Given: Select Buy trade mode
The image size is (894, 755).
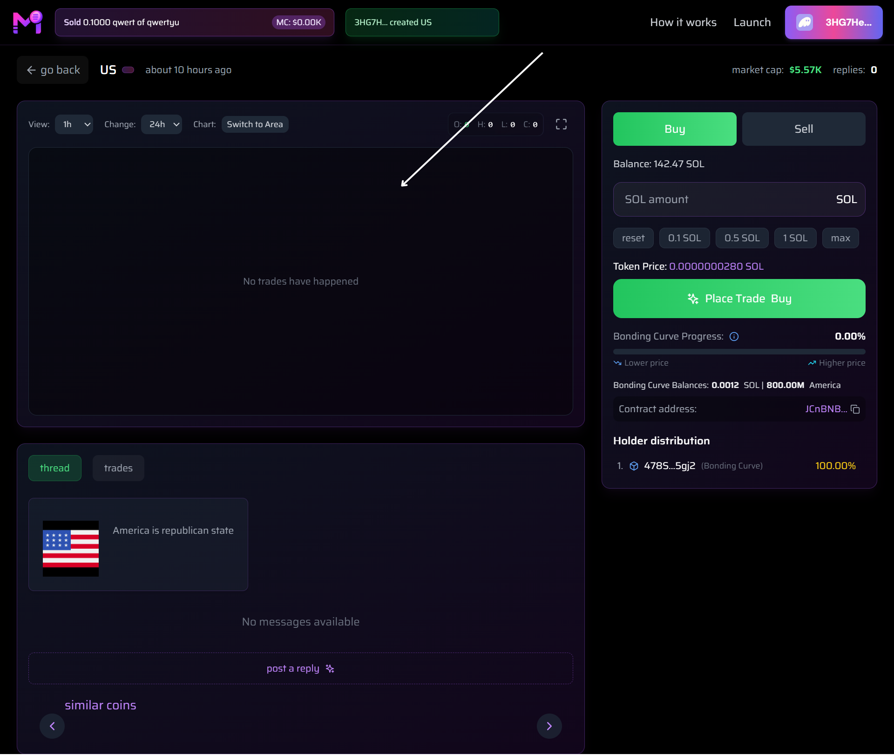Looking at the screenshot, I should coord(674,129).
